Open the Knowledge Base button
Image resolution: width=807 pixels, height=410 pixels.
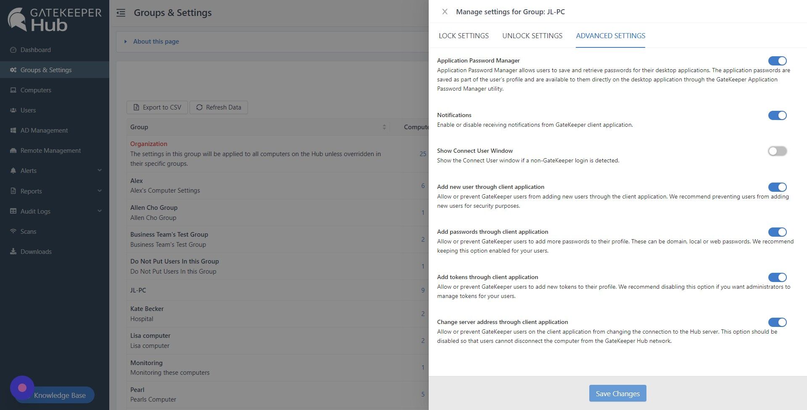pyautogui.click(x=60, y=395)
